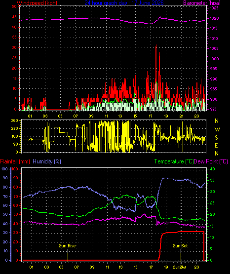Image resolution: width=230 pixels, height=274 pixels.
Task: Click the 1005 barometer axis value
Action: [214, 48]
